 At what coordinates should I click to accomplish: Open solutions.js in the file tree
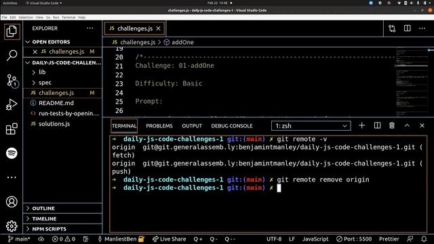(x=62, y=123)
